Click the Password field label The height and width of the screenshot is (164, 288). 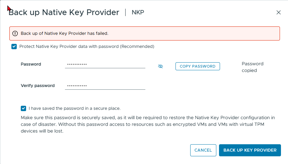click(31, 64)
